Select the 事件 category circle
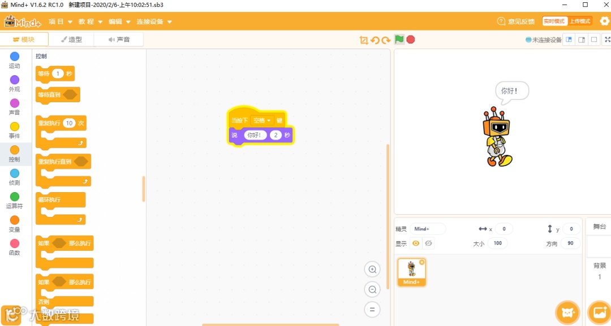The width and height of the screenshot is (611, 326). [14, 127]
